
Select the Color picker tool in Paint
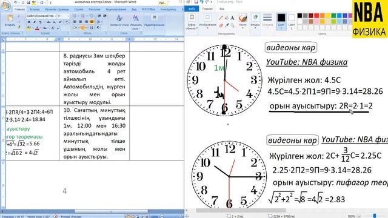pyautogui.click(x=227, y=25)
